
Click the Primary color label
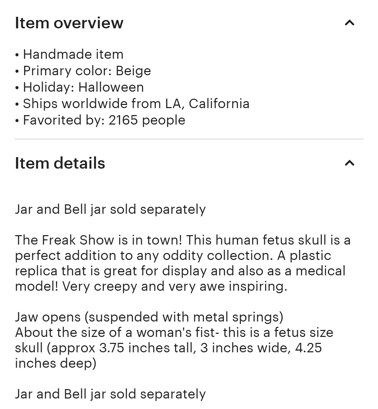coord(67,71)
